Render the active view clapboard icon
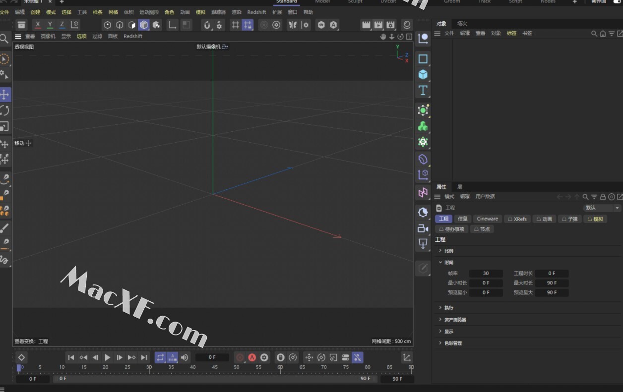Screen dimensions: 623x392 (366, 25)
